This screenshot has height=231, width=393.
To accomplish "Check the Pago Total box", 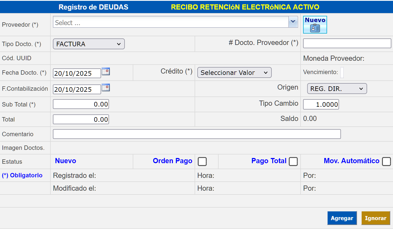I will (293, 162).
